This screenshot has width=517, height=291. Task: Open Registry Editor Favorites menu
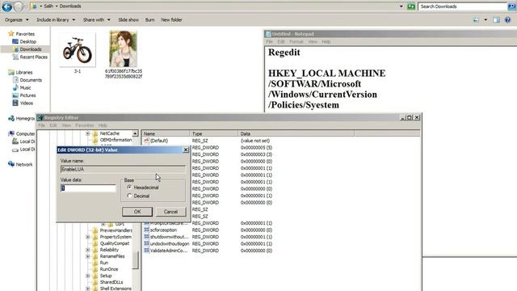[84, 125]
